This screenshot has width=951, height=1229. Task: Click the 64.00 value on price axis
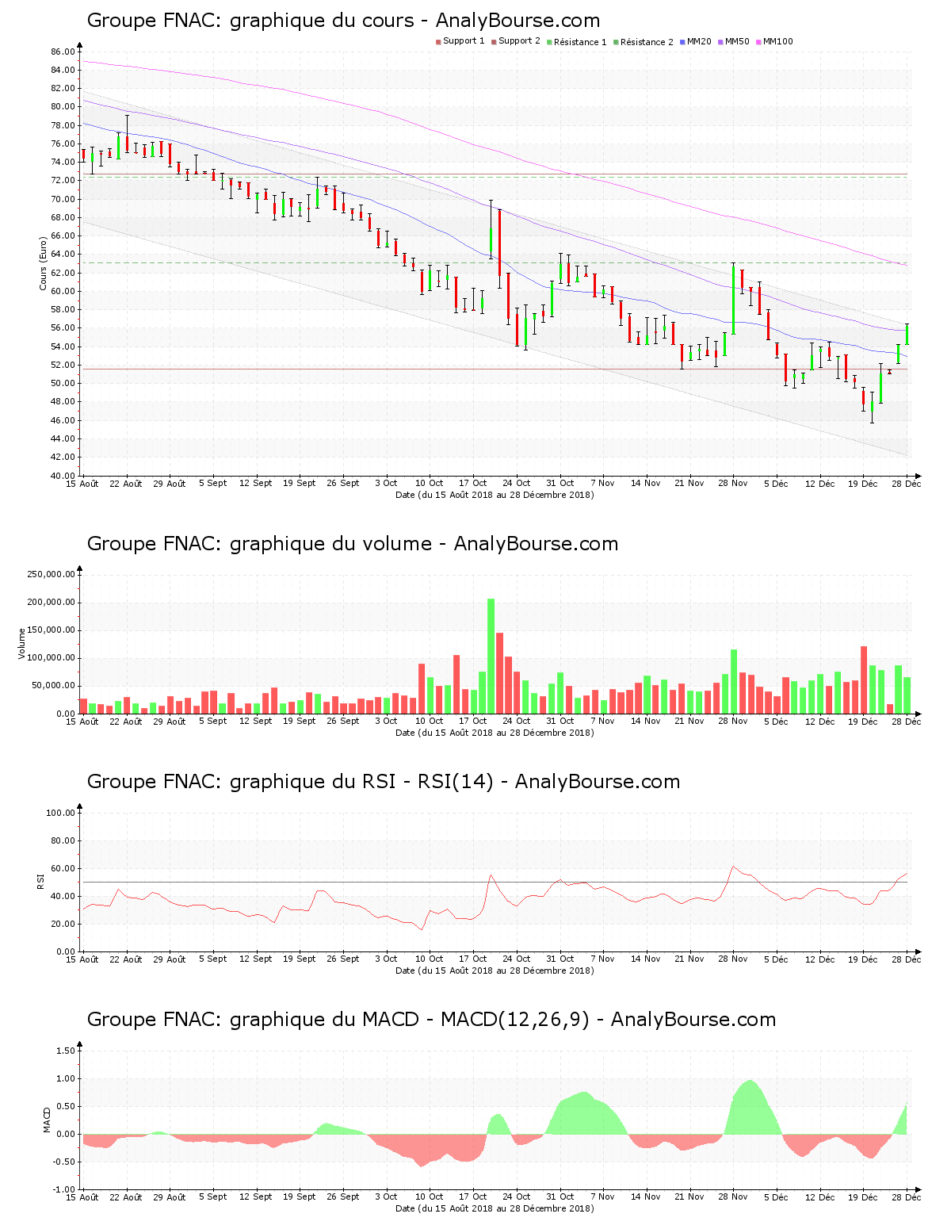(63, 255)
